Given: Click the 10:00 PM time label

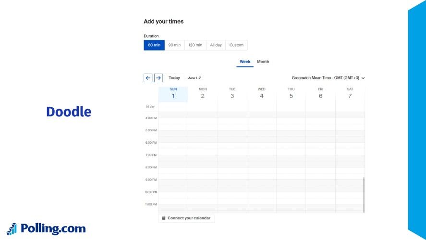Looking at the screenshot, I should click(151, 192).
